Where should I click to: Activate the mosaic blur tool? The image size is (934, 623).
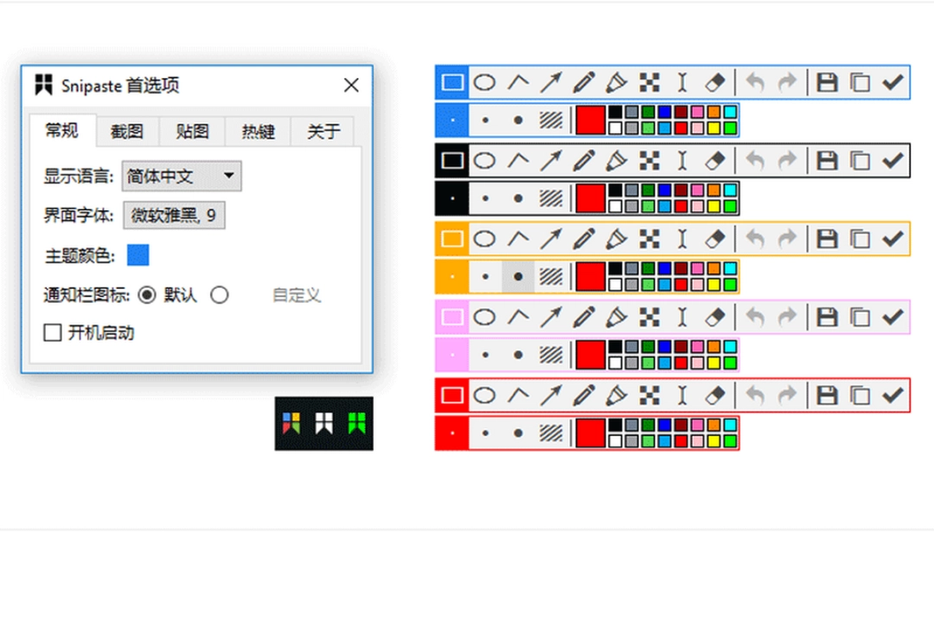coord(649,81)
